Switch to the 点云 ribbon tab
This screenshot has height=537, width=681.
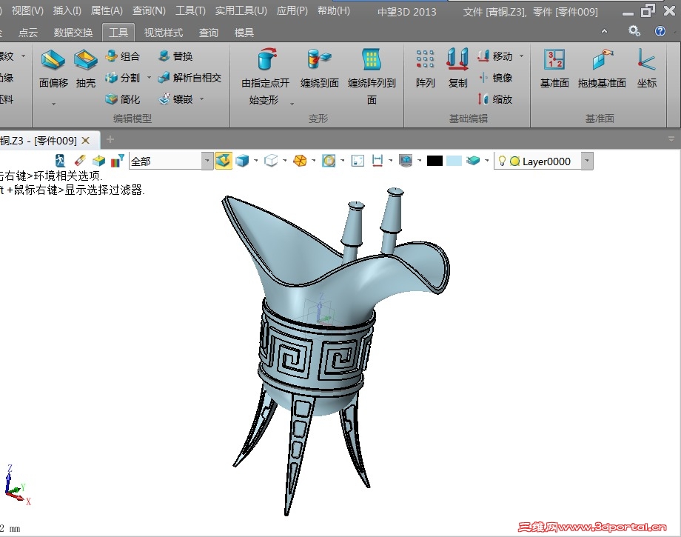coord(28,33)
